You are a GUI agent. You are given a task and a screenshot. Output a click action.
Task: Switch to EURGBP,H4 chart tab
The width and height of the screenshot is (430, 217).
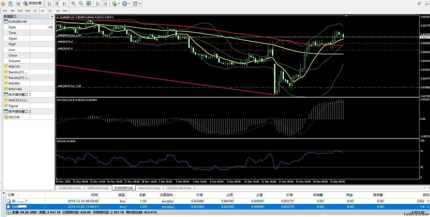pyautogui.click(x=124, y=188)
